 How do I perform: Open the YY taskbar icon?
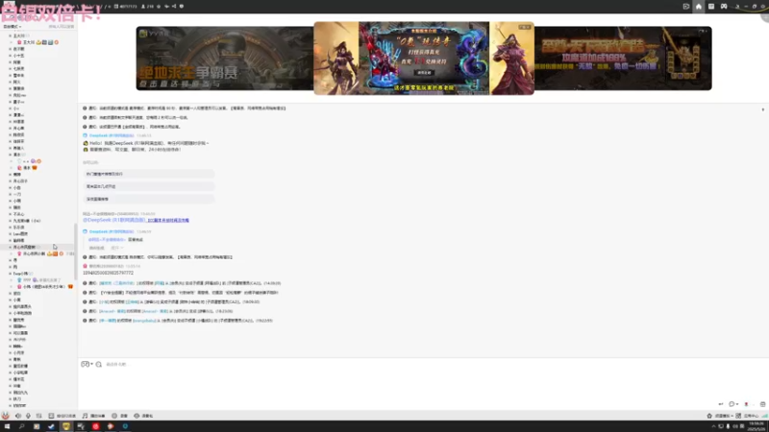click(65, 426)
